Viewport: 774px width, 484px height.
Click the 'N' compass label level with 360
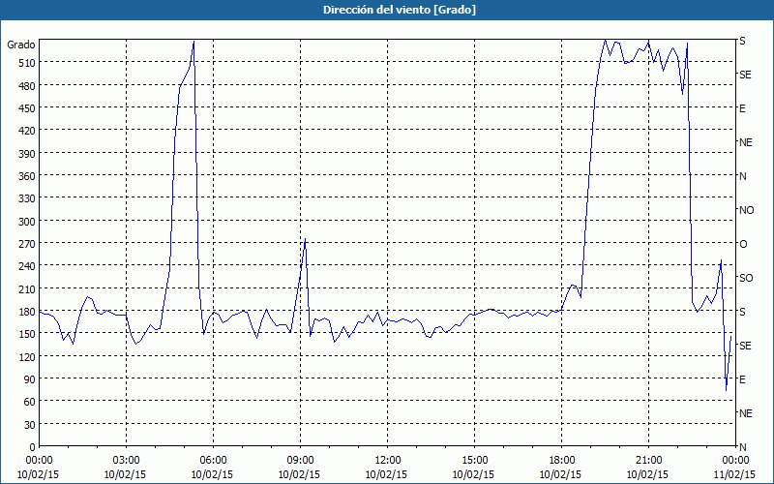pos(743,176)
